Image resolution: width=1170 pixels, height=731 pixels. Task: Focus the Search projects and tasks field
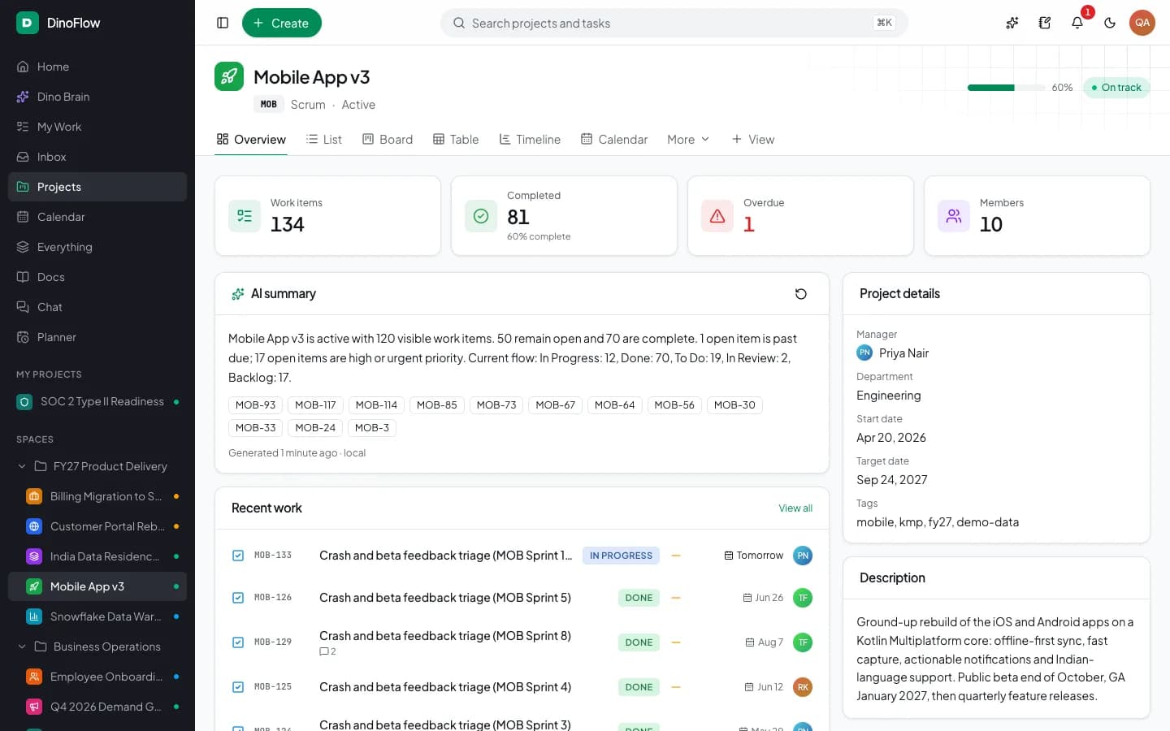click(674, 23)
